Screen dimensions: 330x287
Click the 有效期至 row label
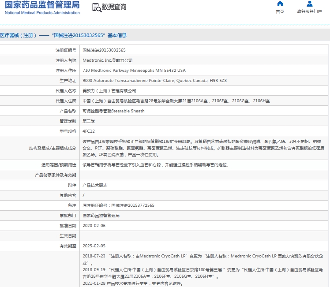point(68,246)
